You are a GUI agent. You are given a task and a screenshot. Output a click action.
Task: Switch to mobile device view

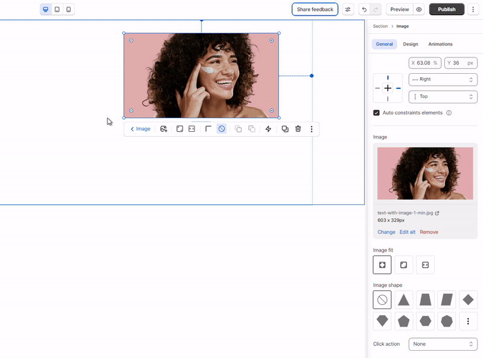pyautogui.click(x=68, y=10)
